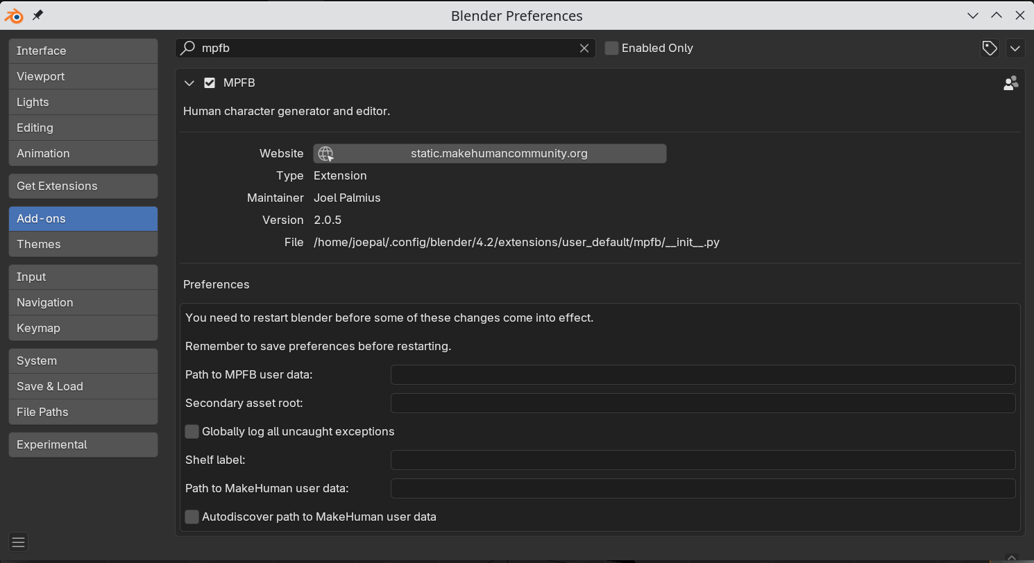Open the add-ons dropdown arrow menu
Viewport: 1034px width, 563px height.
point(1015,48)
